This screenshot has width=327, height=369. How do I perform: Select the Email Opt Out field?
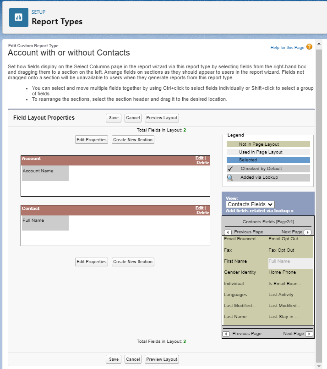tap(290, 241)
